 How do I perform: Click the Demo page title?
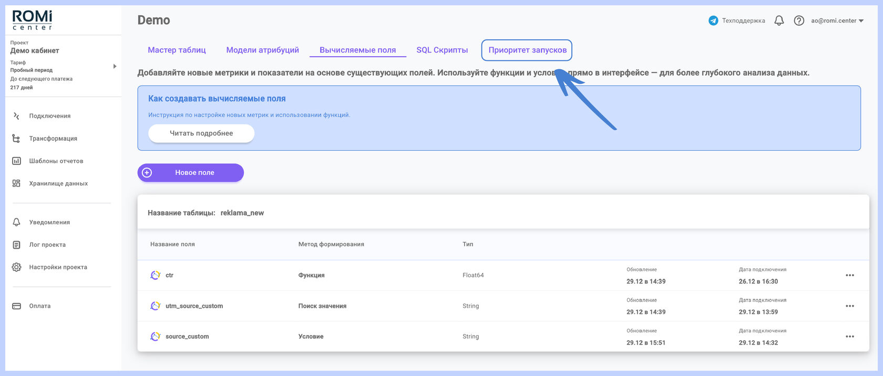pyautogui.click(x=153, y=20)
